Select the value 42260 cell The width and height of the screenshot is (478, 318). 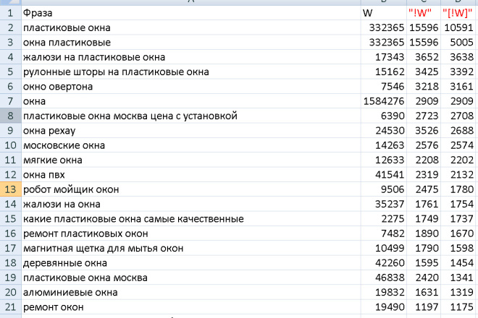click(x=384, y=263)
